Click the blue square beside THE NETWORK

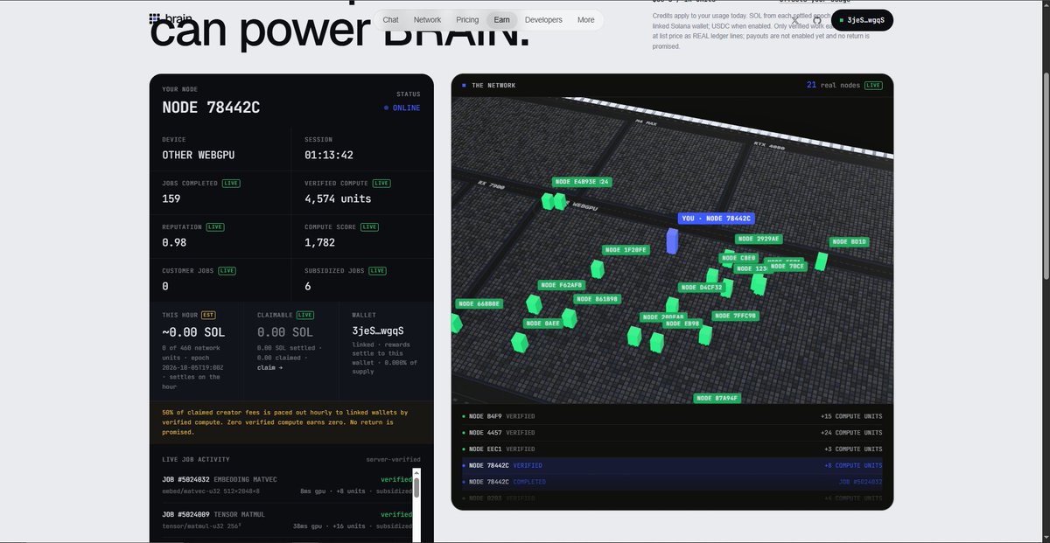(464, 86)
